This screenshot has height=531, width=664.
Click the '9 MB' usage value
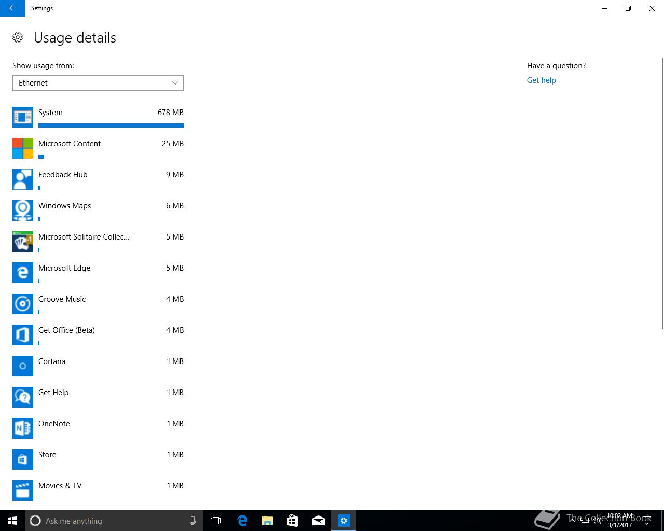point(175,175)
